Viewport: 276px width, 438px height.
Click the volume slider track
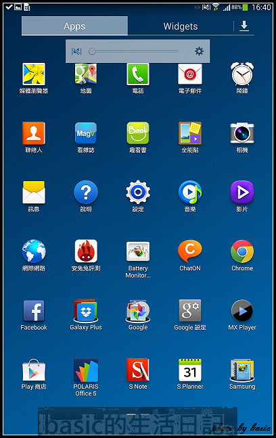pyautogui.click(x=134, y=51)
